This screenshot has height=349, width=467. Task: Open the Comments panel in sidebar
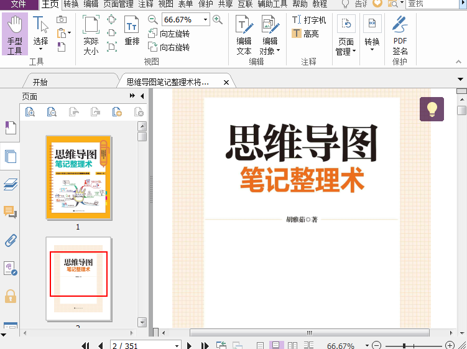pos(11,212)
